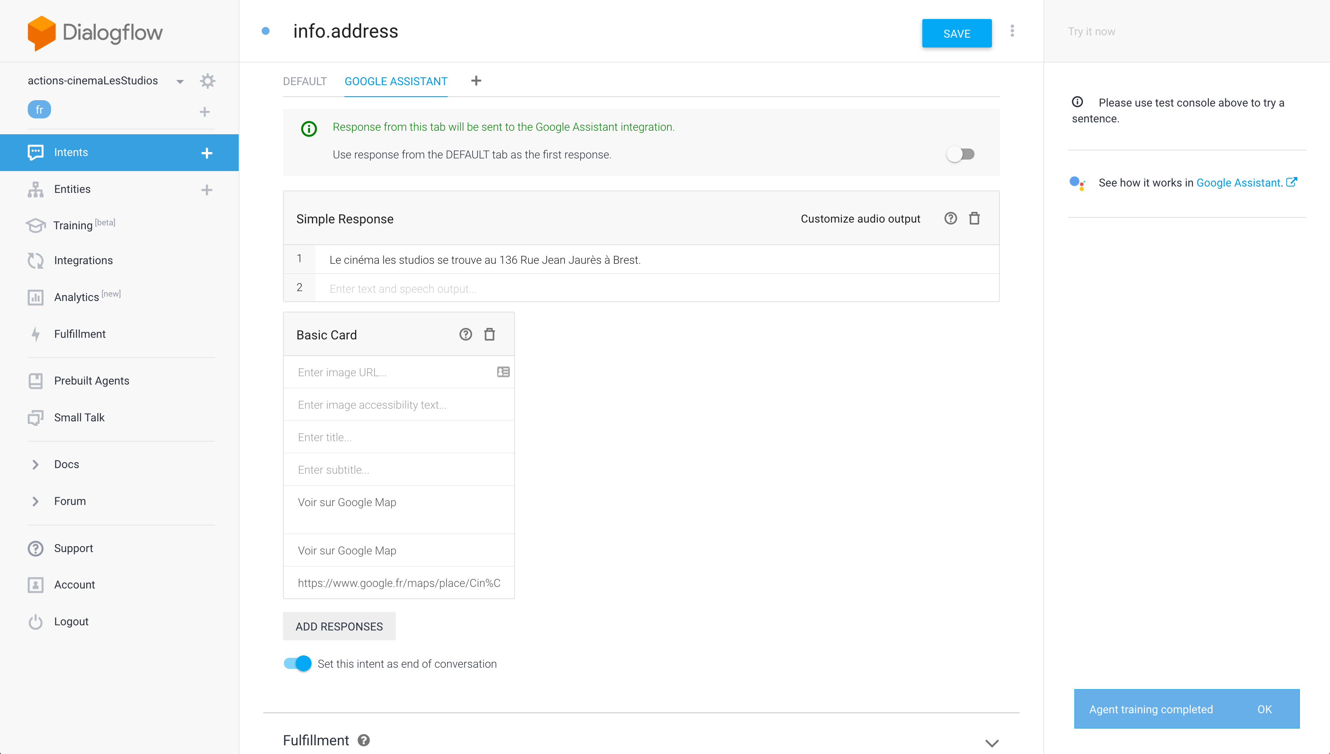Create a new entity with the plus icon
Viewport: 1330px width, 754px height.
pos(207,190)
